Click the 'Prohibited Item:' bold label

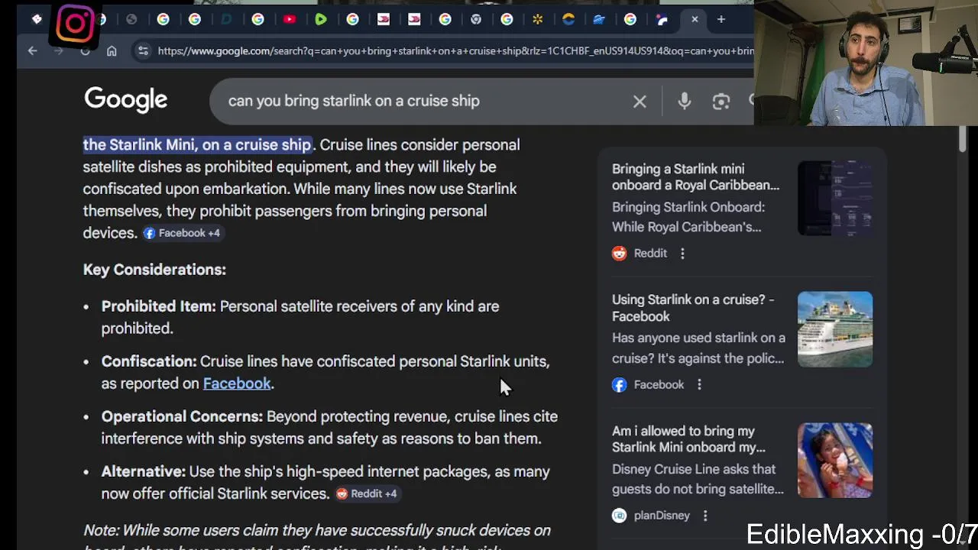click(159, 306)
